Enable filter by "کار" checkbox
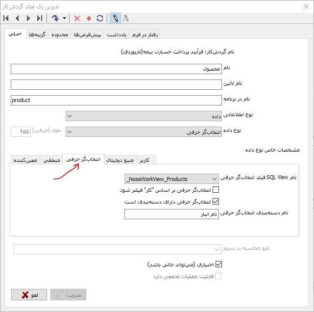314x312 pixels. pos(216,190)
